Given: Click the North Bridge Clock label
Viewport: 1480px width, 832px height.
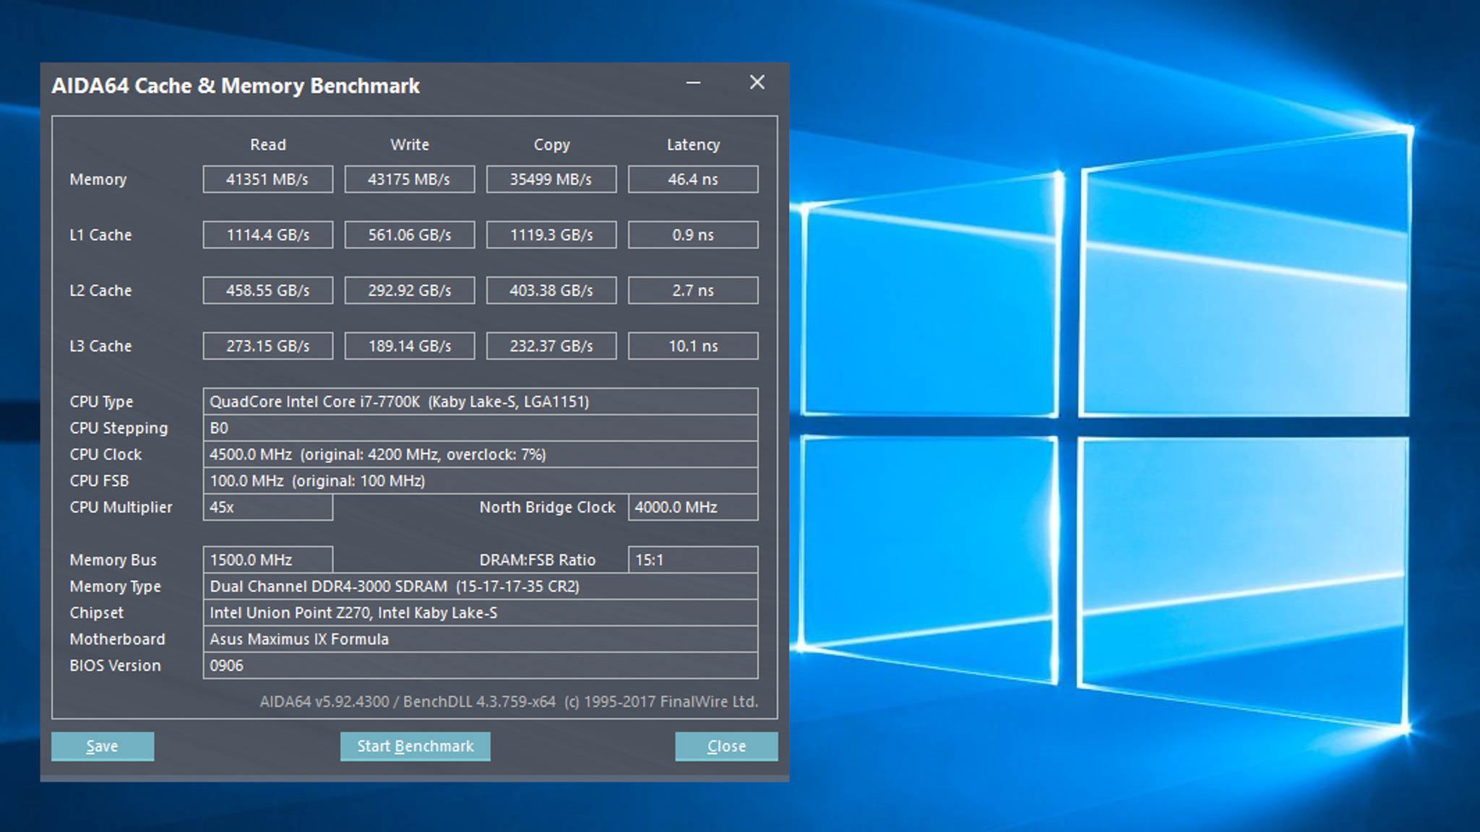Looking at the screenshot, I should pyautogui.click(x=547, y=507).
